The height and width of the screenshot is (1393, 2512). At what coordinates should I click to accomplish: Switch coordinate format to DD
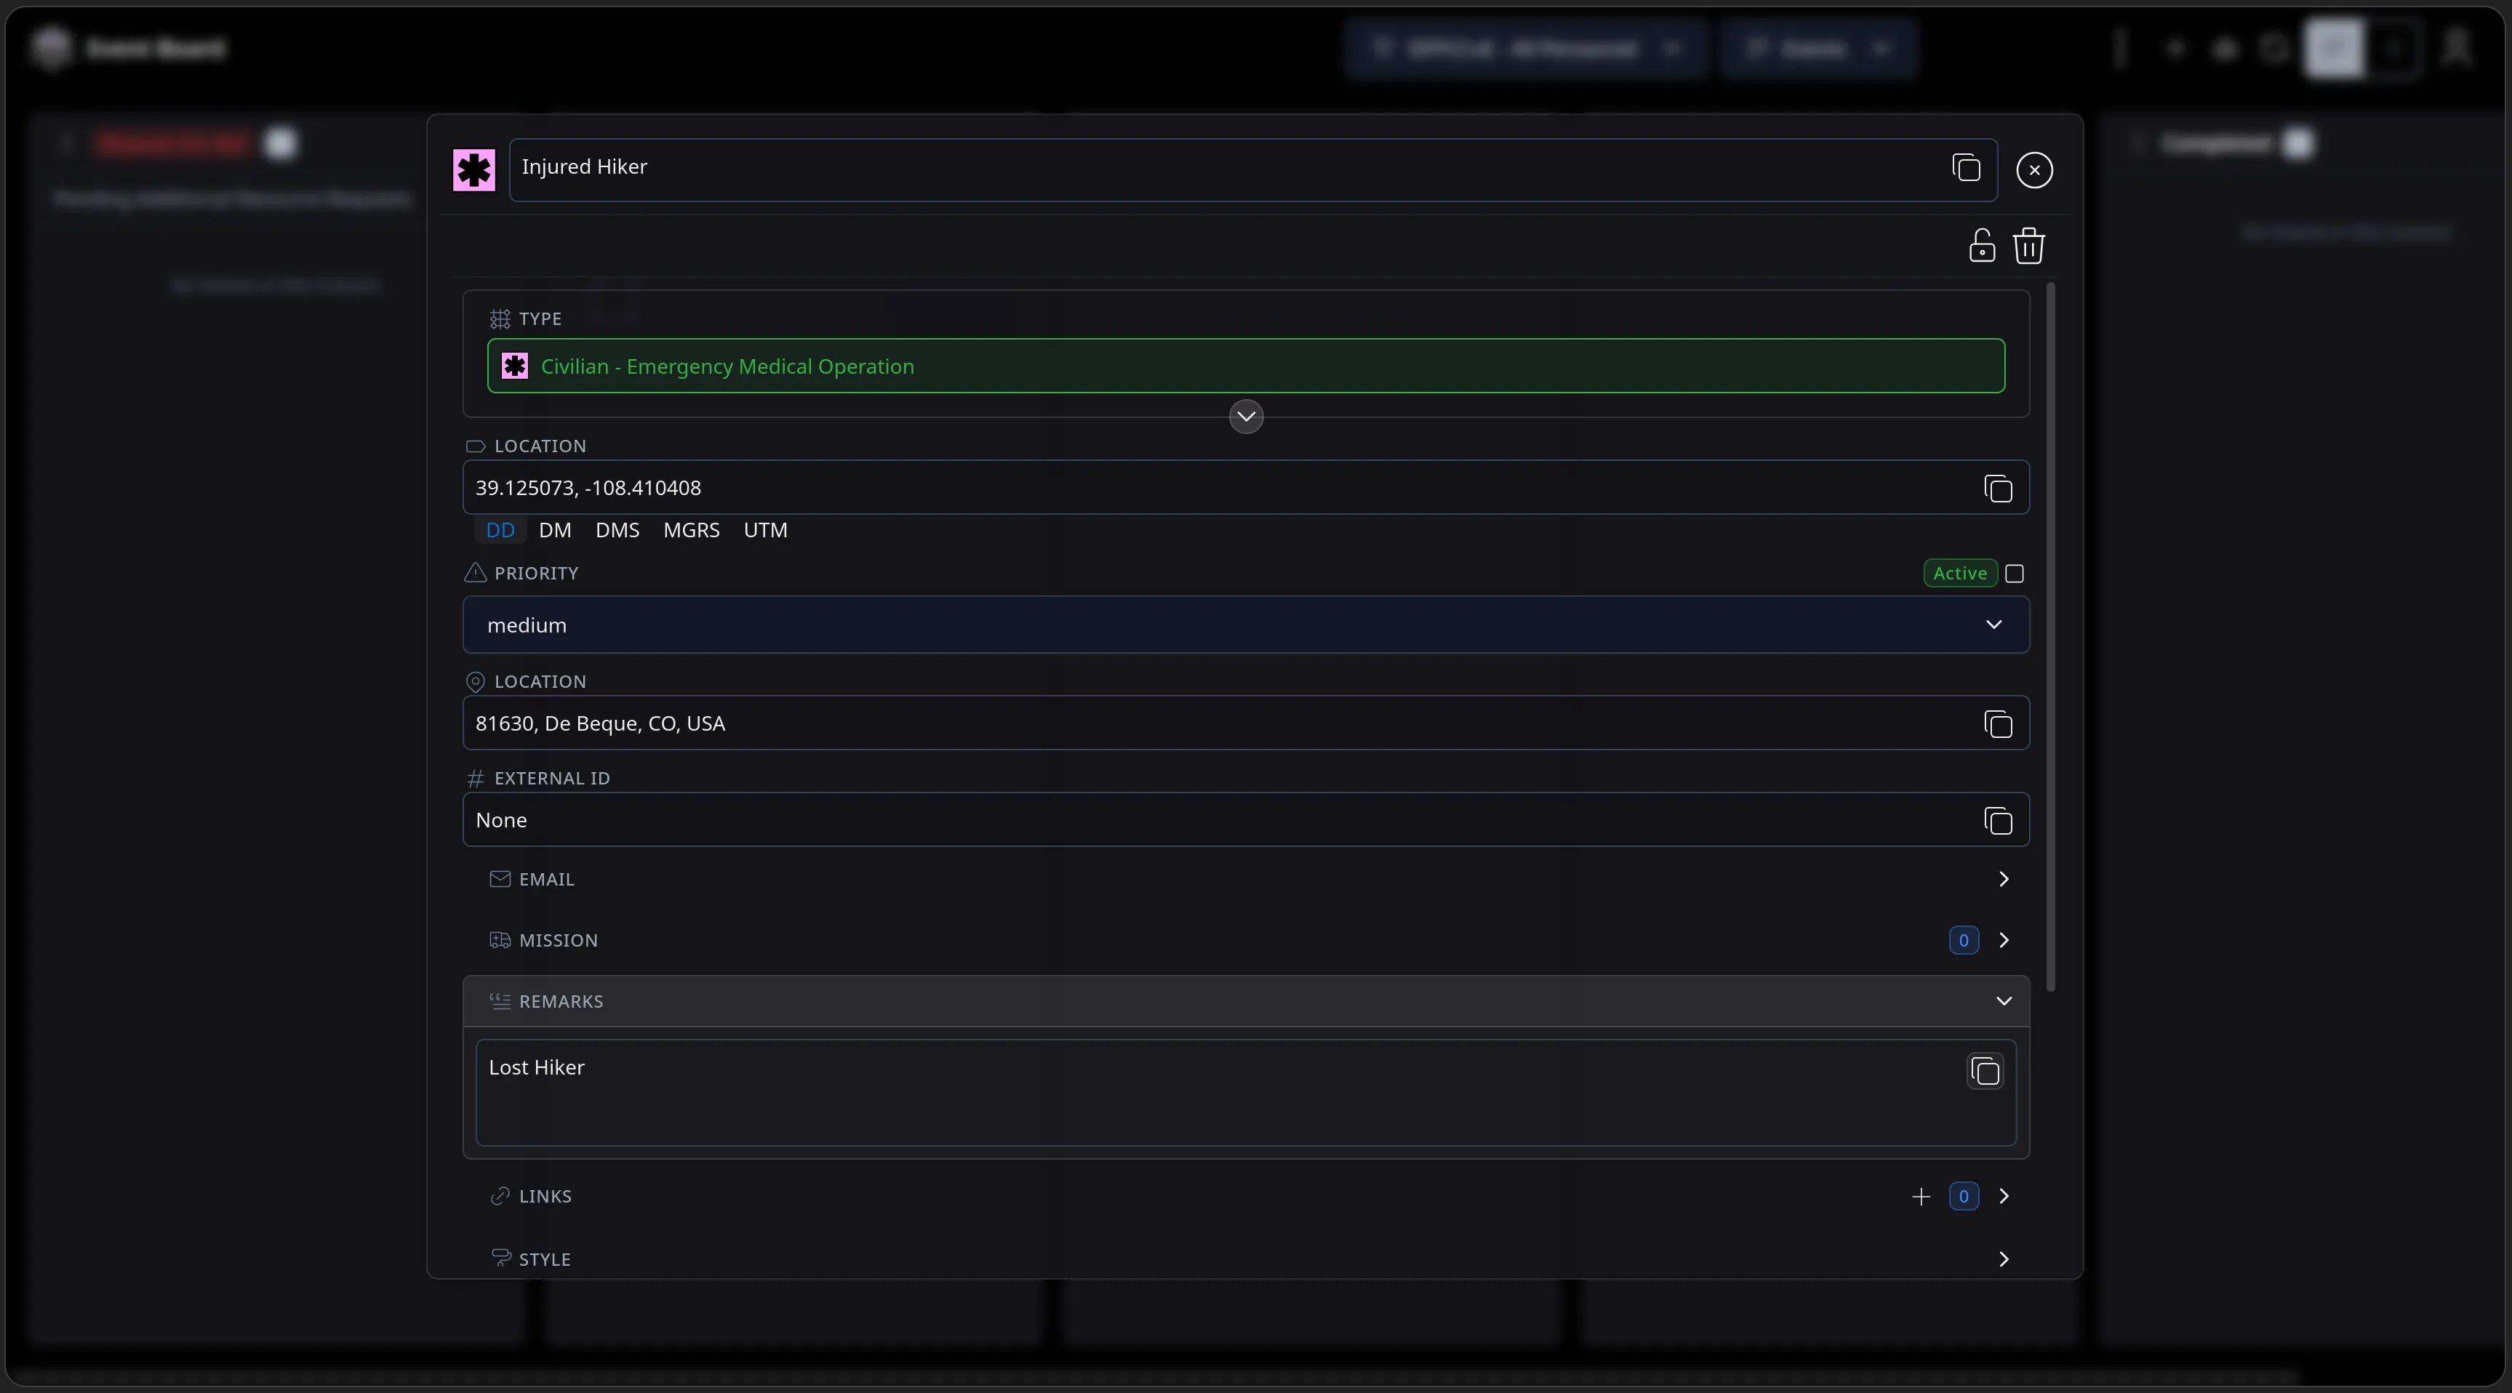[500, 530]
